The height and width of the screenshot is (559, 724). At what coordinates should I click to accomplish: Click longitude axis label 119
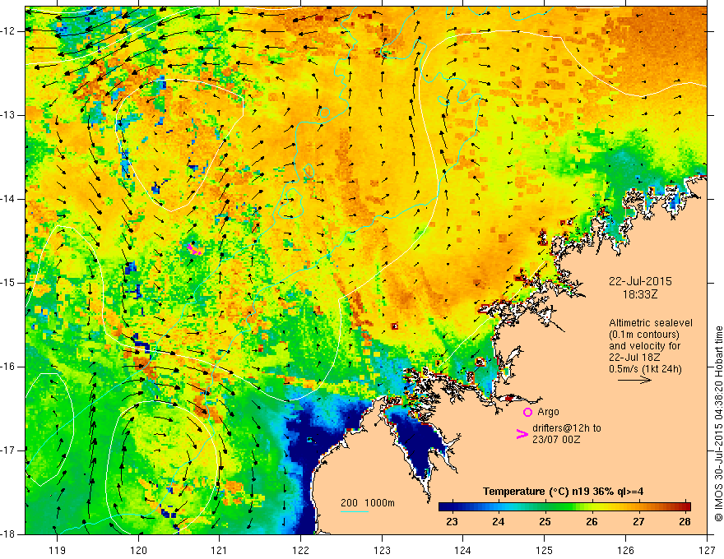tap(57, 550)
